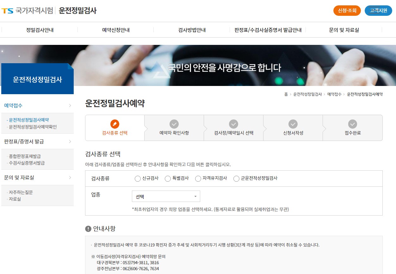Click the 신청서작성 step circle icon
Viewport: 396px width, 274px height.
tap(293, 124)
